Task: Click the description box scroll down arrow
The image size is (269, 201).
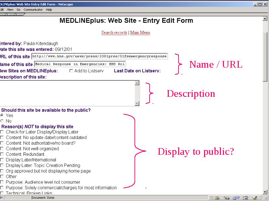Action: (137, 104)
